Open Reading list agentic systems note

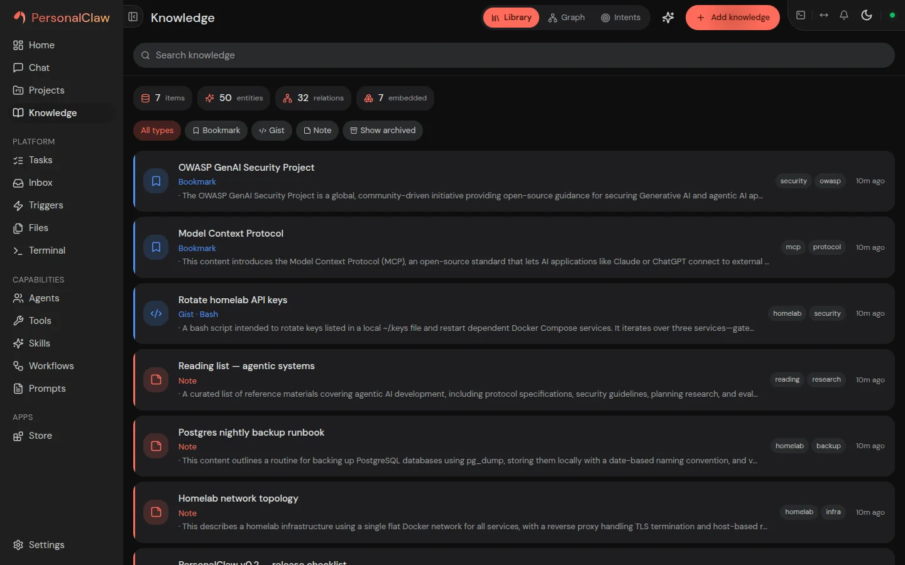tap(513, 380)
